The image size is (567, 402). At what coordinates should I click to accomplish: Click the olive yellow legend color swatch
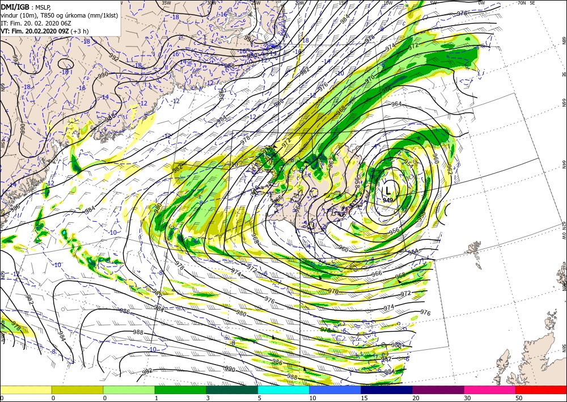77,390
